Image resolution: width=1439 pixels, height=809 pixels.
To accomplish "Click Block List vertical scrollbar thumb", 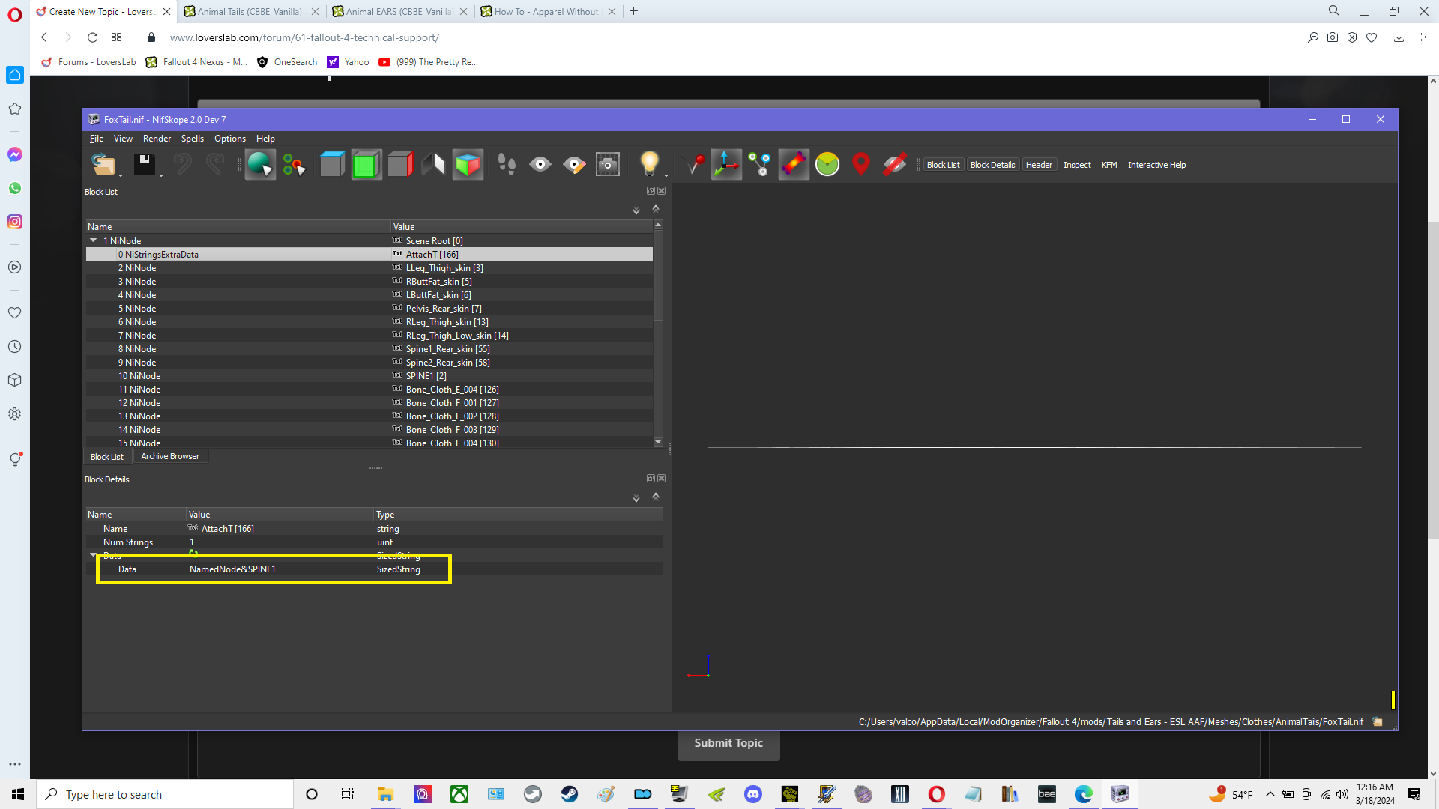I will click(658, 275).
